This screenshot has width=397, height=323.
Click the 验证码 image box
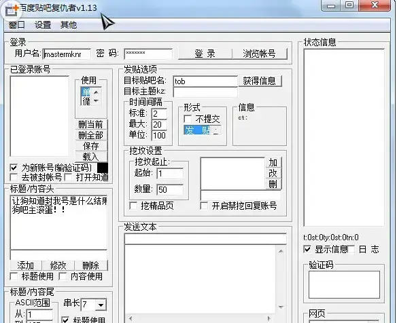[344, 284]
